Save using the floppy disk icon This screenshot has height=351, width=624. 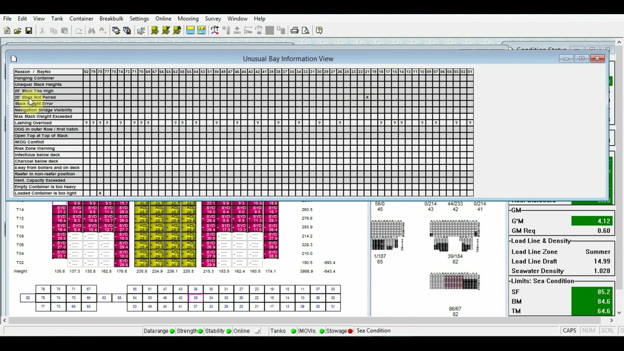click(29, 31)
